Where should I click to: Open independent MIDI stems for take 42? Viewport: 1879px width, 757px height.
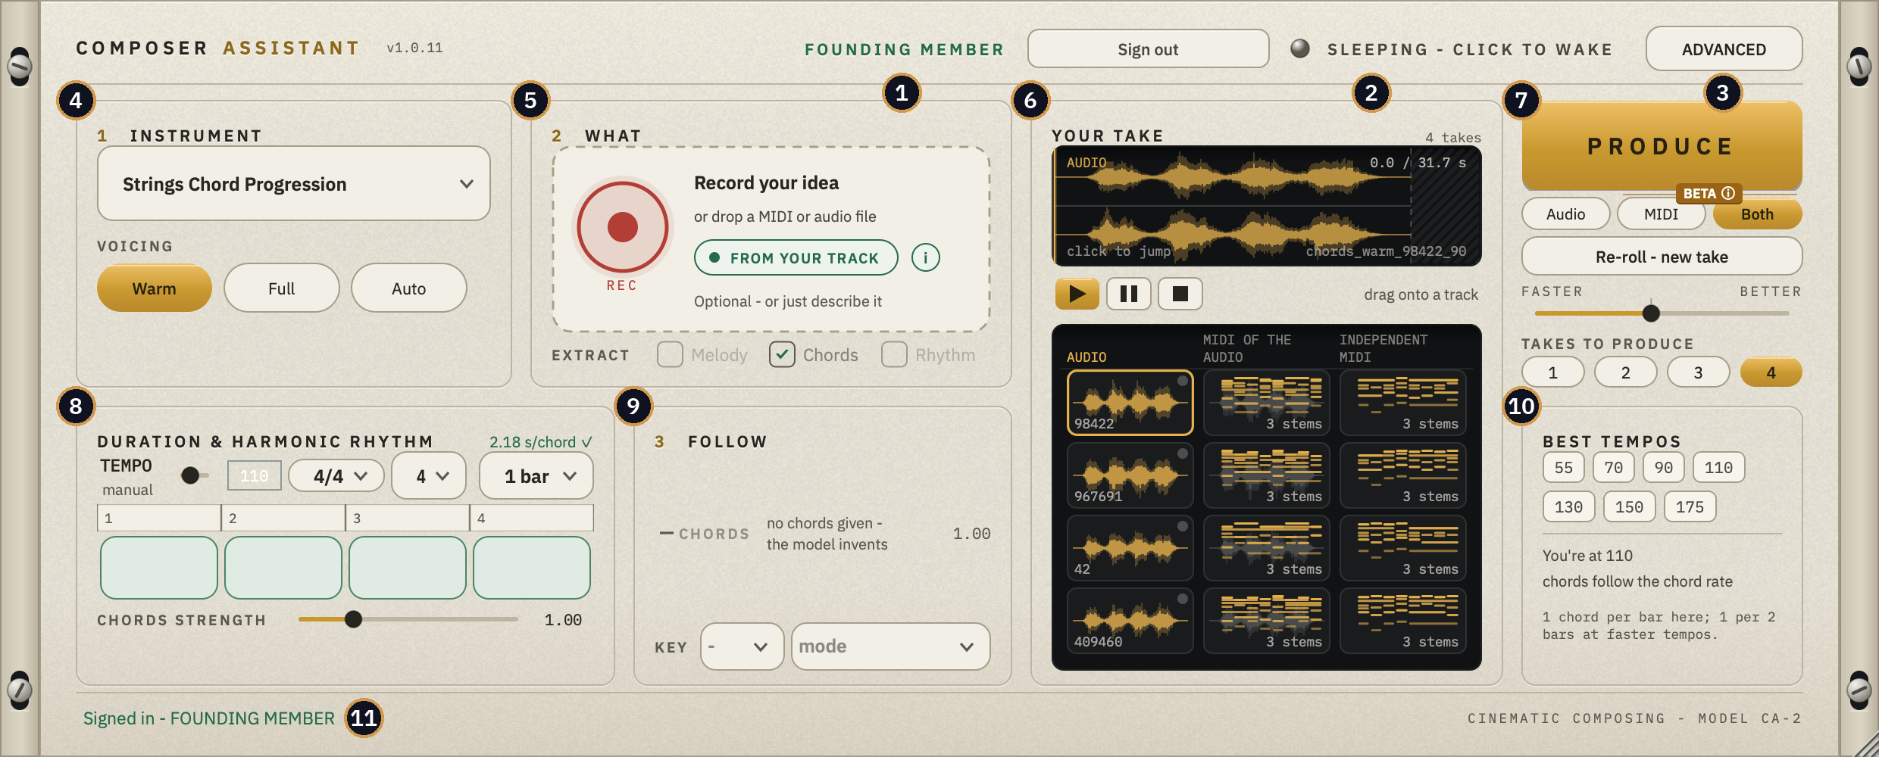click(x=1402, y=548)
